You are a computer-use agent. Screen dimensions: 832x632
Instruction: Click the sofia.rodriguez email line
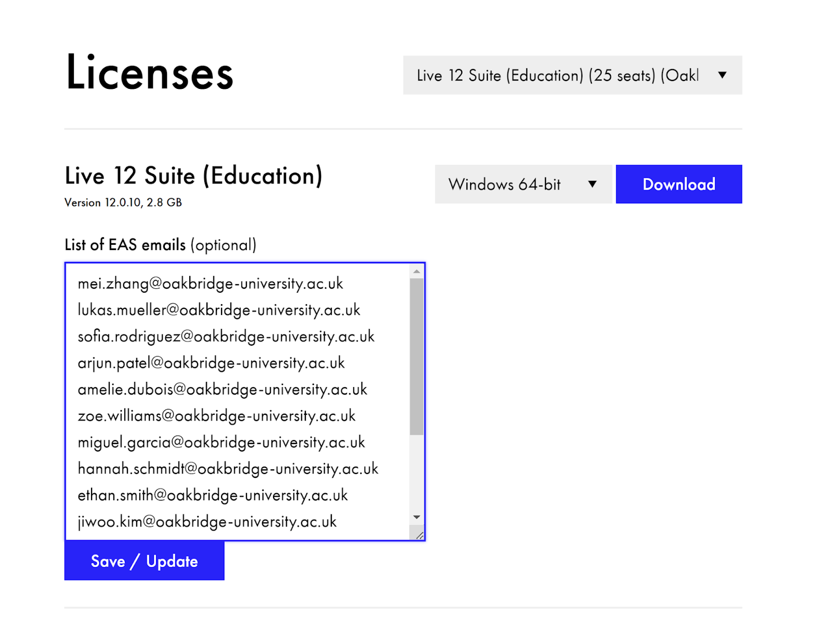click(226, 337)
